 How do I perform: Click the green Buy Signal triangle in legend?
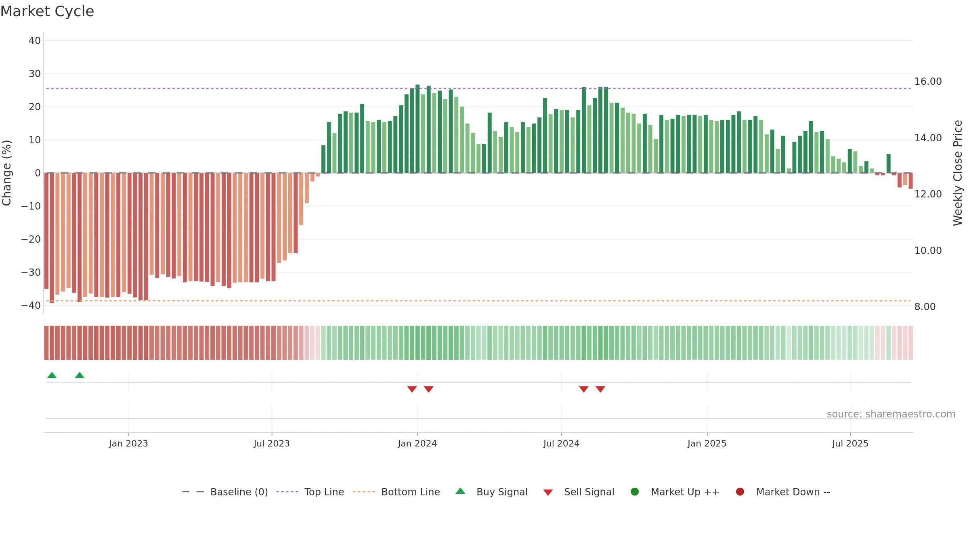[460, 491]
